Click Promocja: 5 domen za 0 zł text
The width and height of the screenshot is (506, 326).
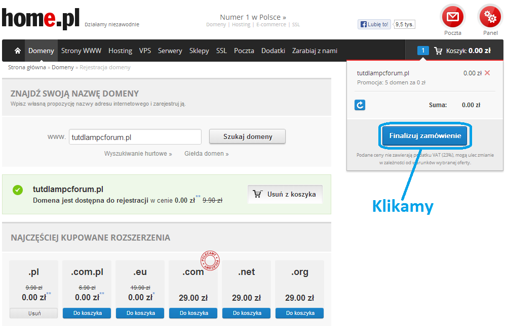[x=391, y=82]
